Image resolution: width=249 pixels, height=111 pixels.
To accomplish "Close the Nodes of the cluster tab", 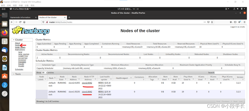I will click(65, 17).
